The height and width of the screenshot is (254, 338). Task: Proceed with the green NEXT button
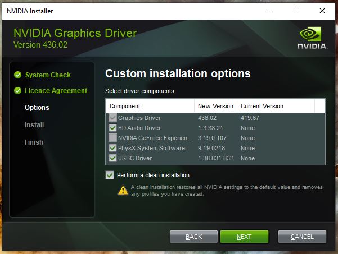[244, 237]
